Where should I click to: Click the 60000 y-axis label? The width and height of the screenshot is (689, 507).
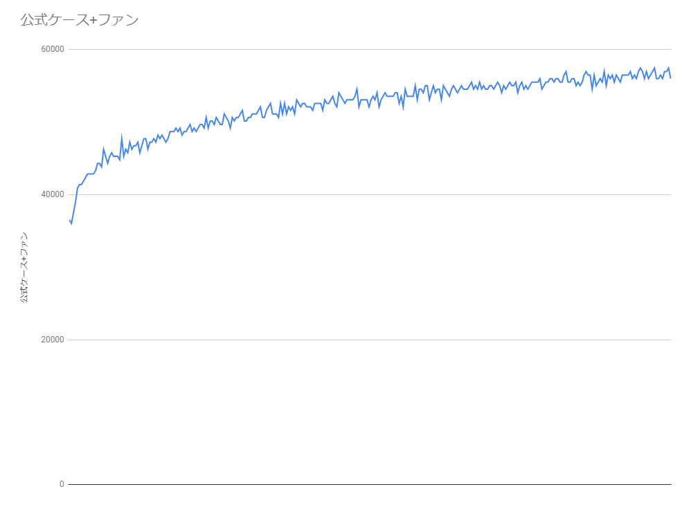(x=53, y=49)
